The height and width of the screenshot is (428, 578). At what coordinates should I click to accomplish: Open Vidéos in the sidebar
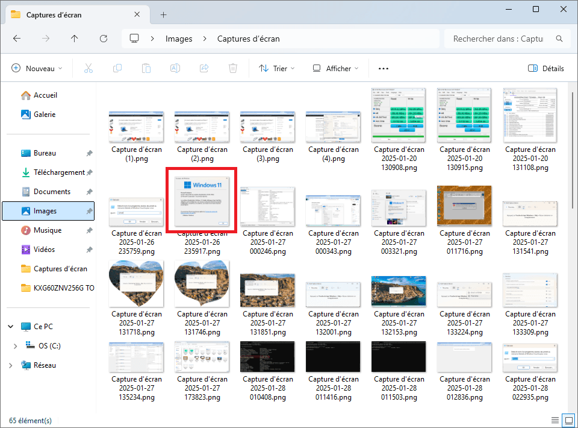pos(44,250)
